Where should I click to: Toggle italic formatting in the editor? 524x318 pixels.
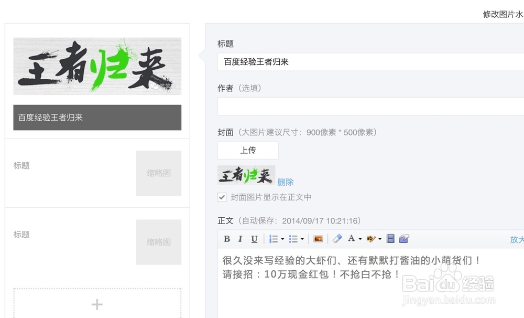(240, 239)
